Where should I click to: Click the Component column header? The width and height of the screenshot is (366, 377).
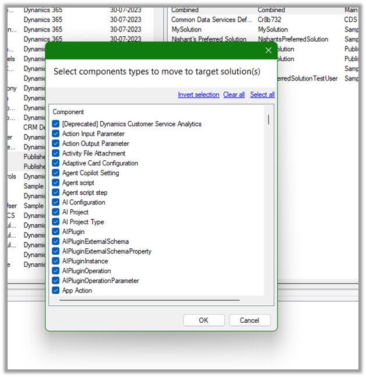point(69,112)
